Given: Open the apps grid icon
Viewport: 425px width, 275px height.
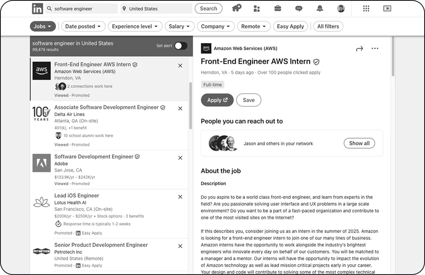Looking at the screenshot, I should coord(366,9).
